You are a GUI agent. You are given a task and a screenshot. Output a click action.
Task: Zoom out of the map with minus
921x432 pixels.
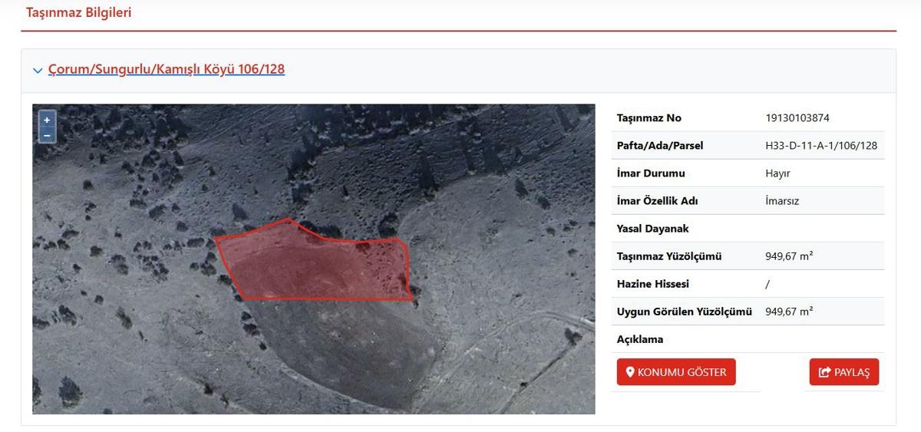click(x=47, y=136)
